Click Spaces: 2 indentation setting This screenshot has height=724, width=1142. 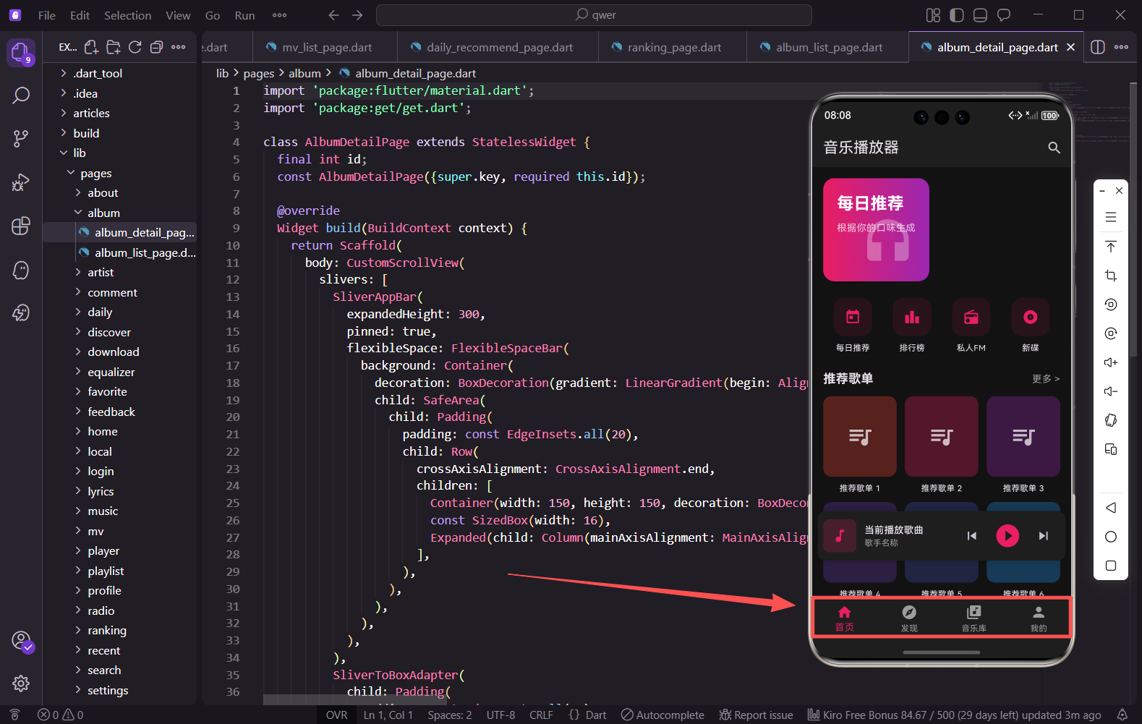coord(449,715)
